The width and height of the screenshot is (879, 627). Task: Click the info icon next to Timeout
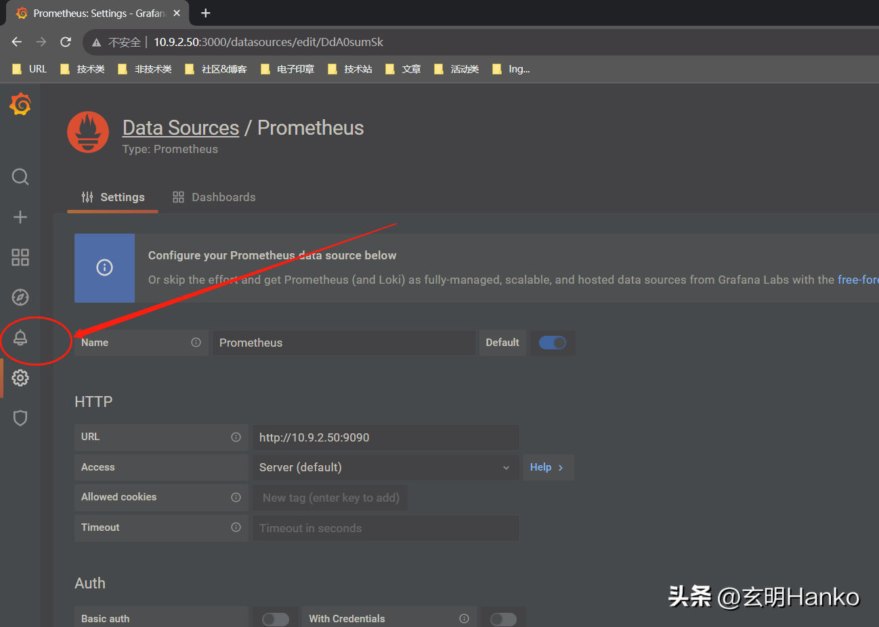[236, 527]
